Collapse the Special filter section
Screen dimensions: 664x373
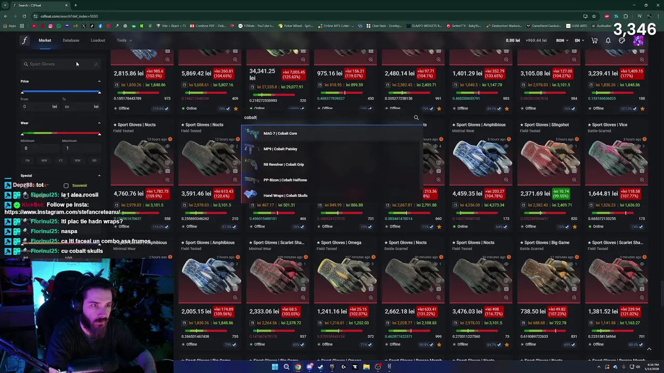click(x=99, y=176)
